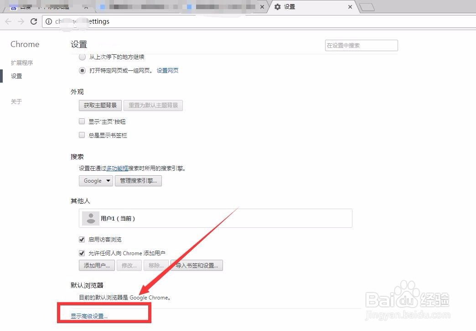Click the gear icon on the 设置 tab
Viewport: 476px width, 331px height.
click(278, 7)
